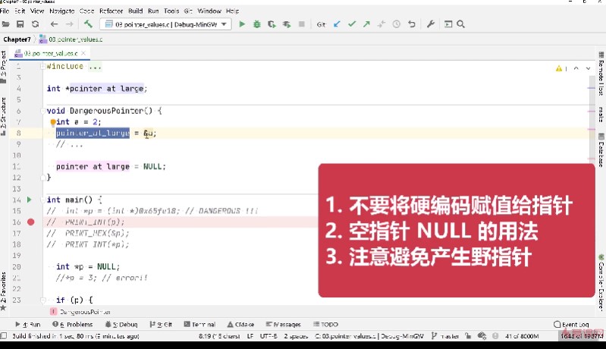
Task: Open the Terminal tool window
Action: [199, 324]
